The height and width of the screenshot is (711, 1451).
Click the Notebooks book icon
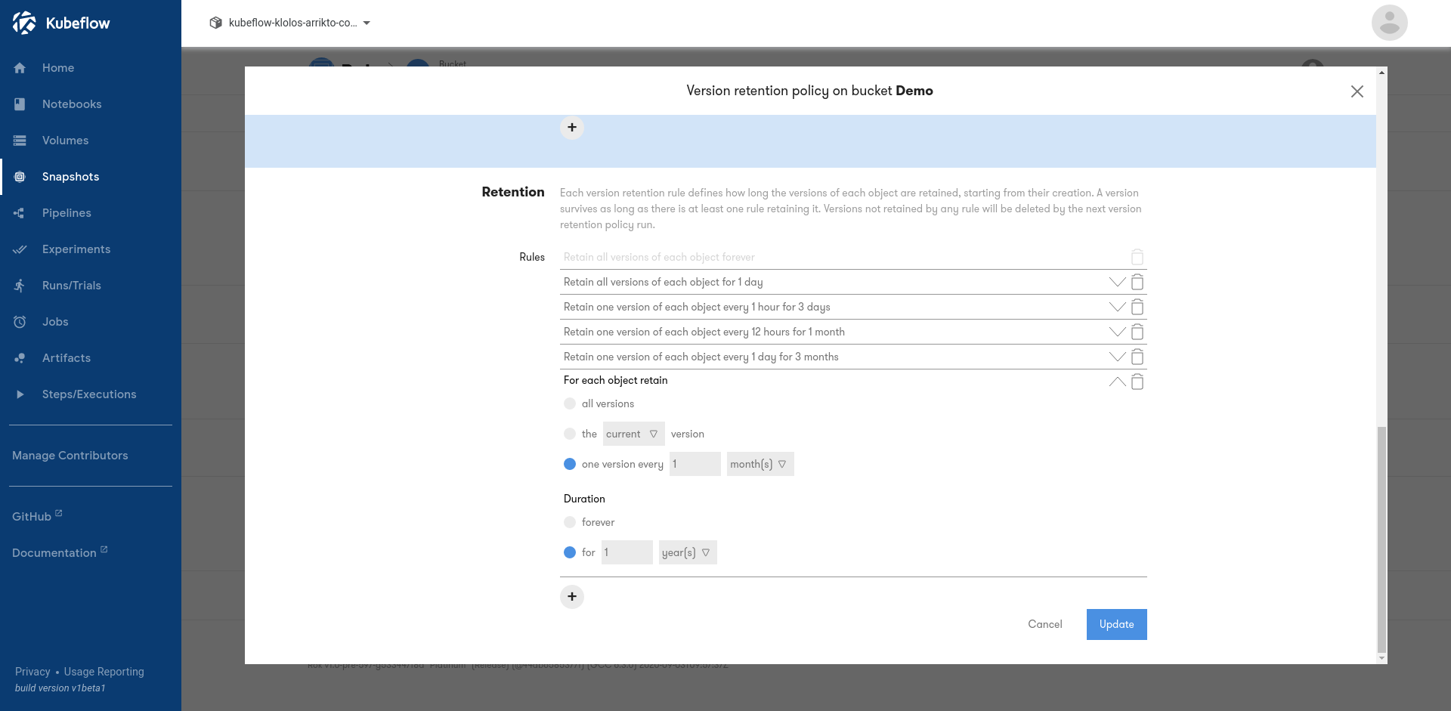click(20, 104)
